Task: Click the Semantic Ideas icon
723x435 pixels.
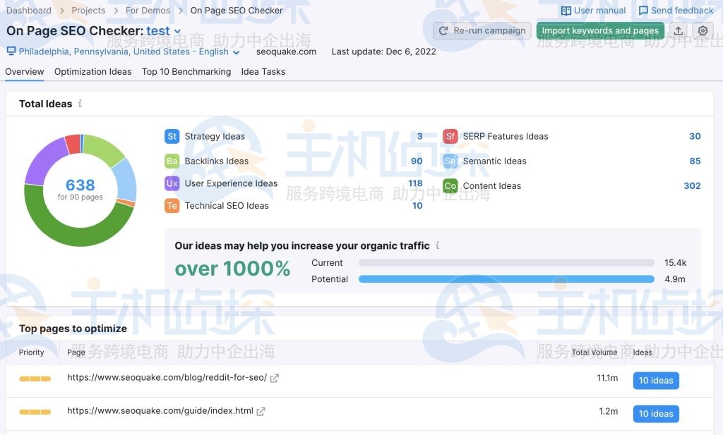Action: [451, 161]
